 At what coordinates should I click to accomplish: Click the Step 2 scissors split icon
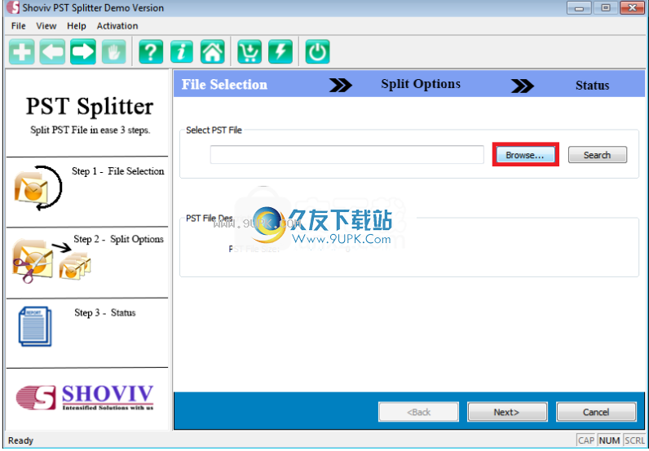click(x=51, y=260)
